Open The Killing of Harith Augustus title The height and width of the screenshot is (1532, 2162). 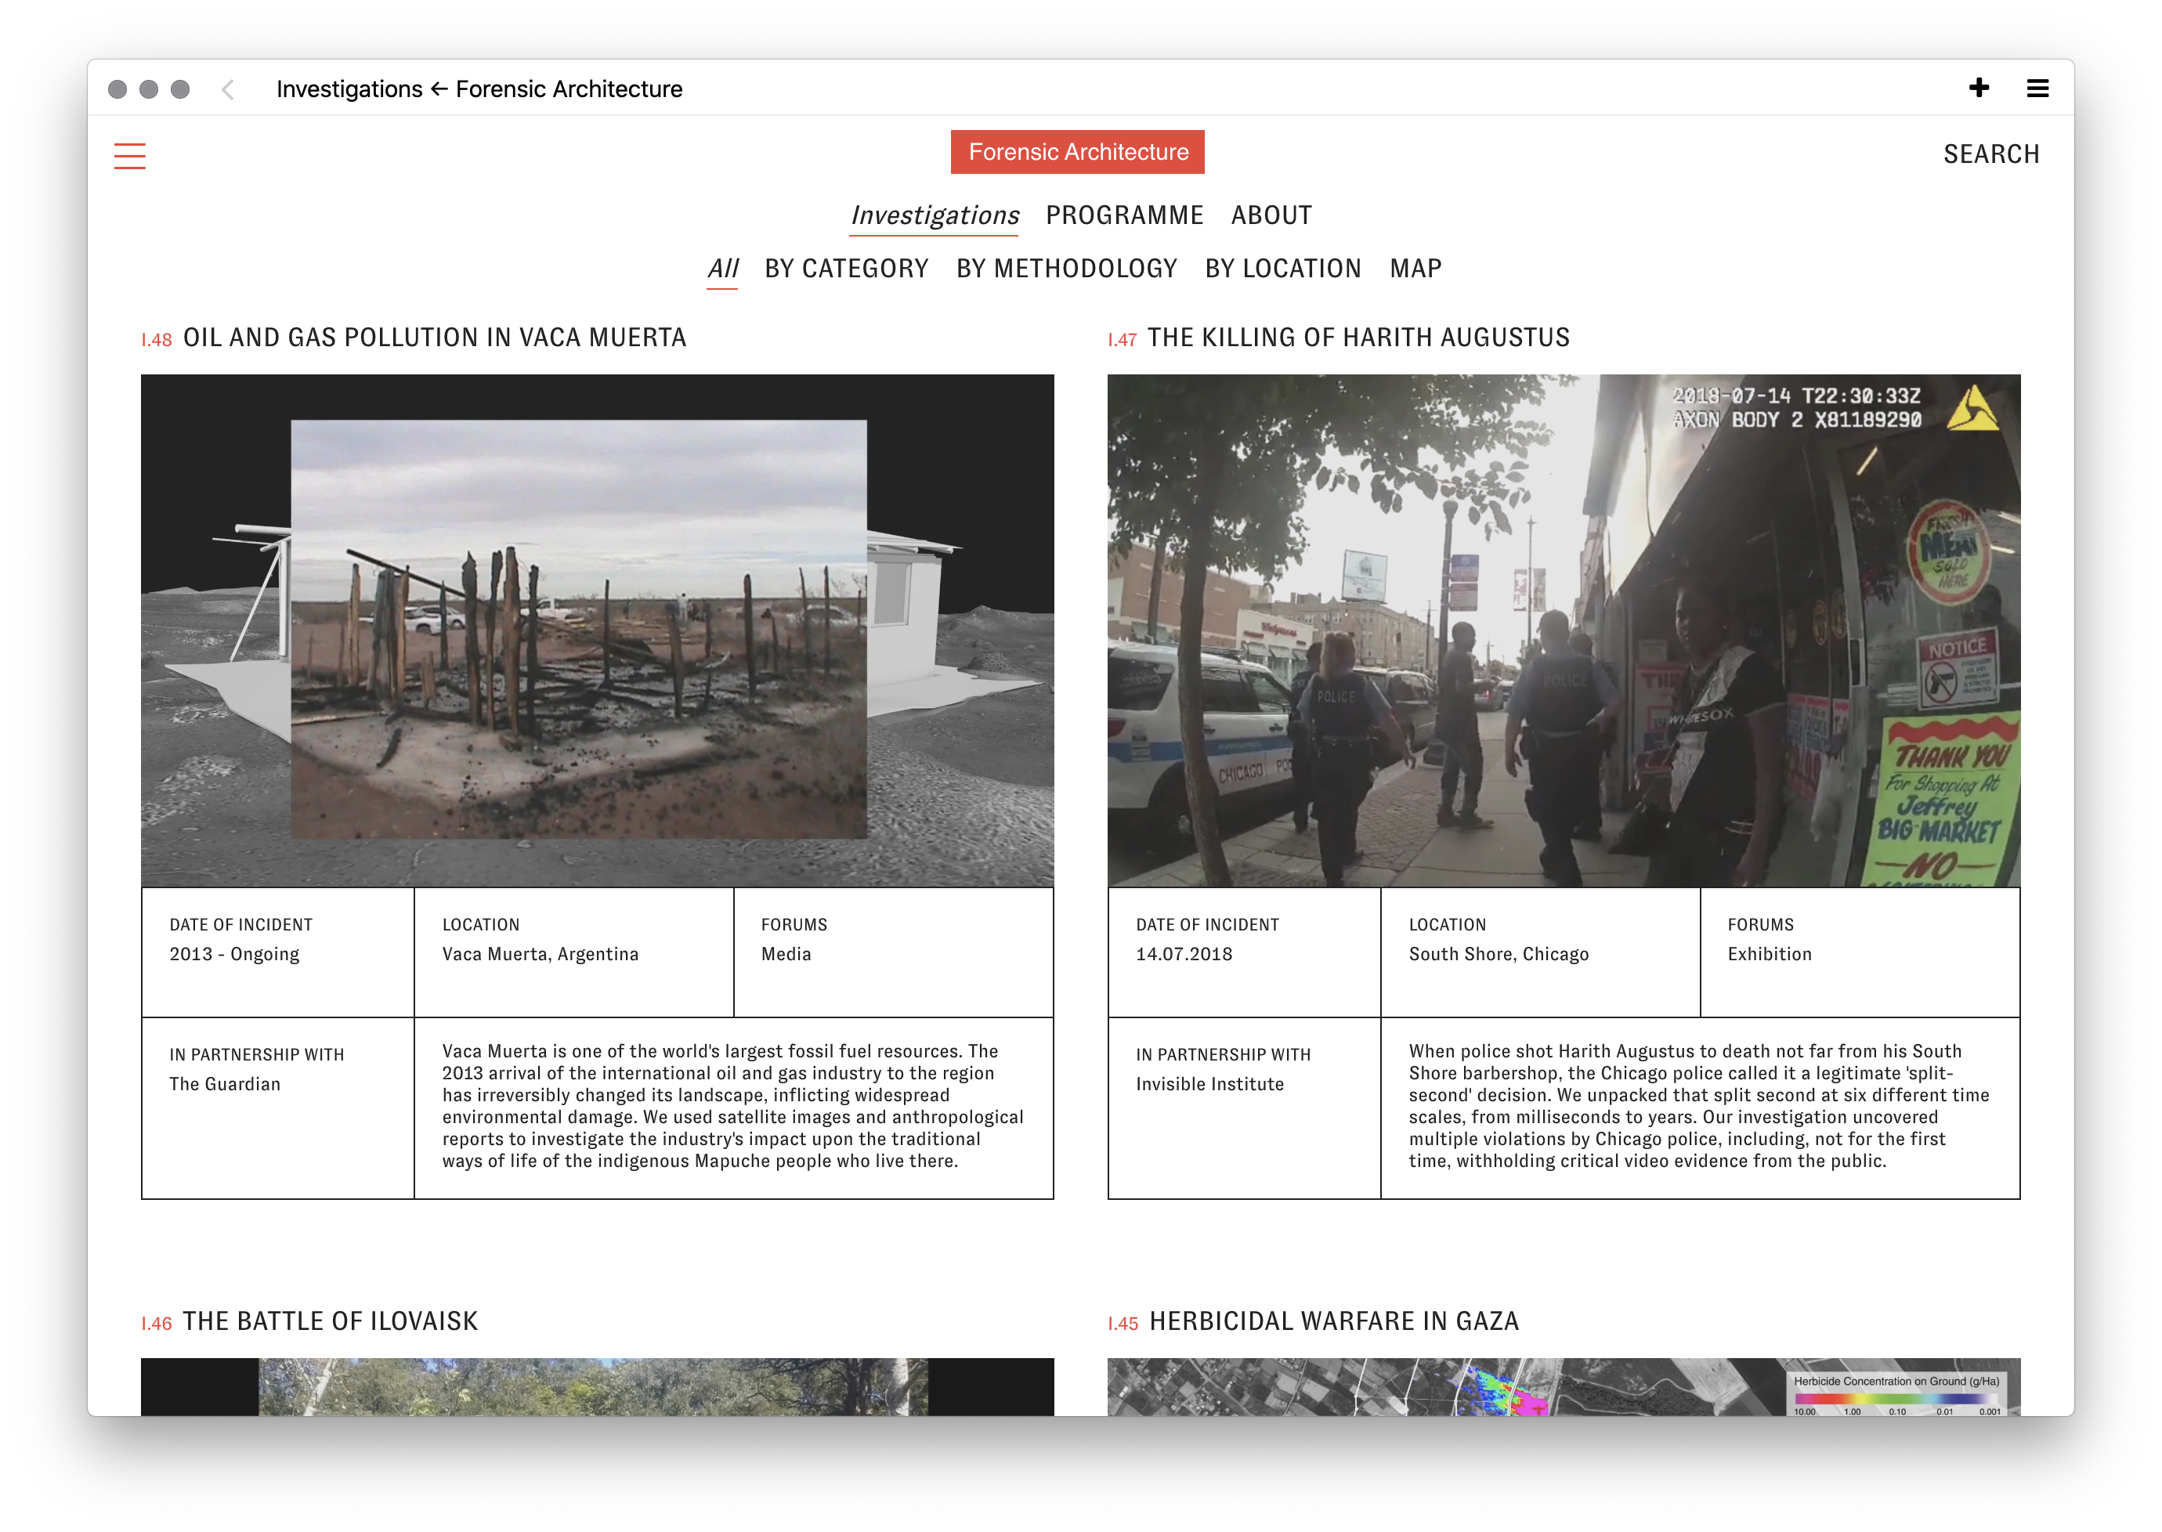pyautogui.click(x=1358, y=338)
